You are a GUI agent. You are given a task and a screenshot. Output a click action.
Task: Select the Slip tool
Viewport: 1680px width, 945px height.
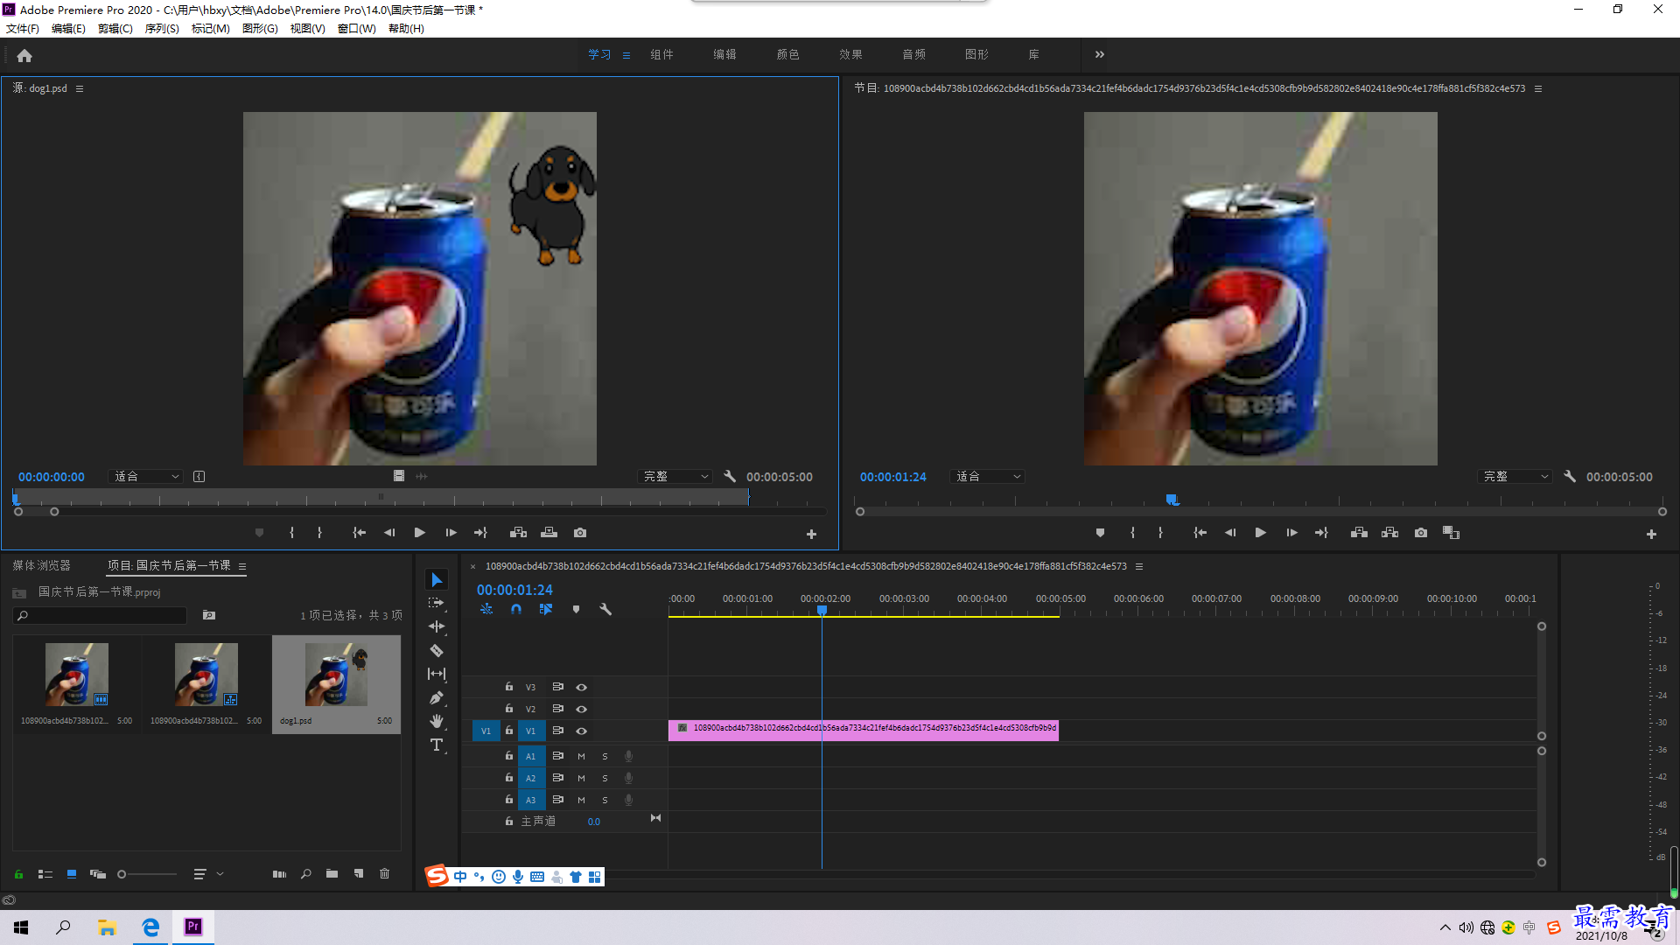click(x=437, y=674)
